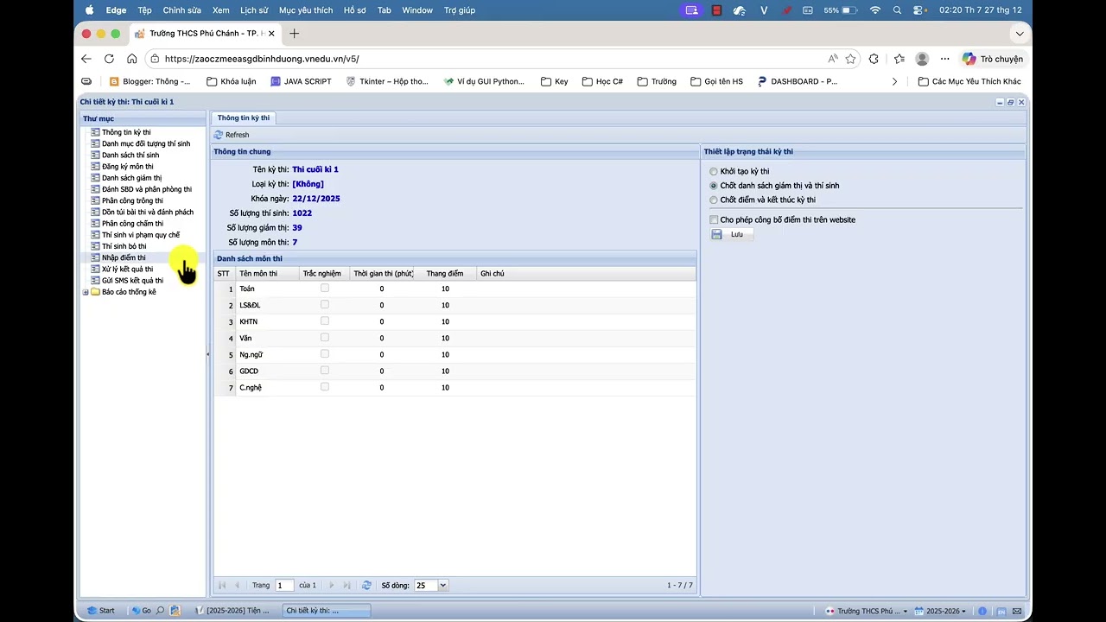Screen dimensions: 1106x622
Task: Open the Lịch sử menu in the menu bar
Action: (x=254, y=10)
